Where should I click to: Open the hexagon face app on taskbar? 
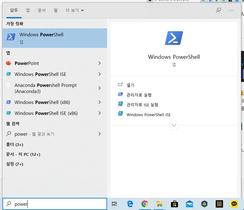pyautogui.click(x=204, y=204)
